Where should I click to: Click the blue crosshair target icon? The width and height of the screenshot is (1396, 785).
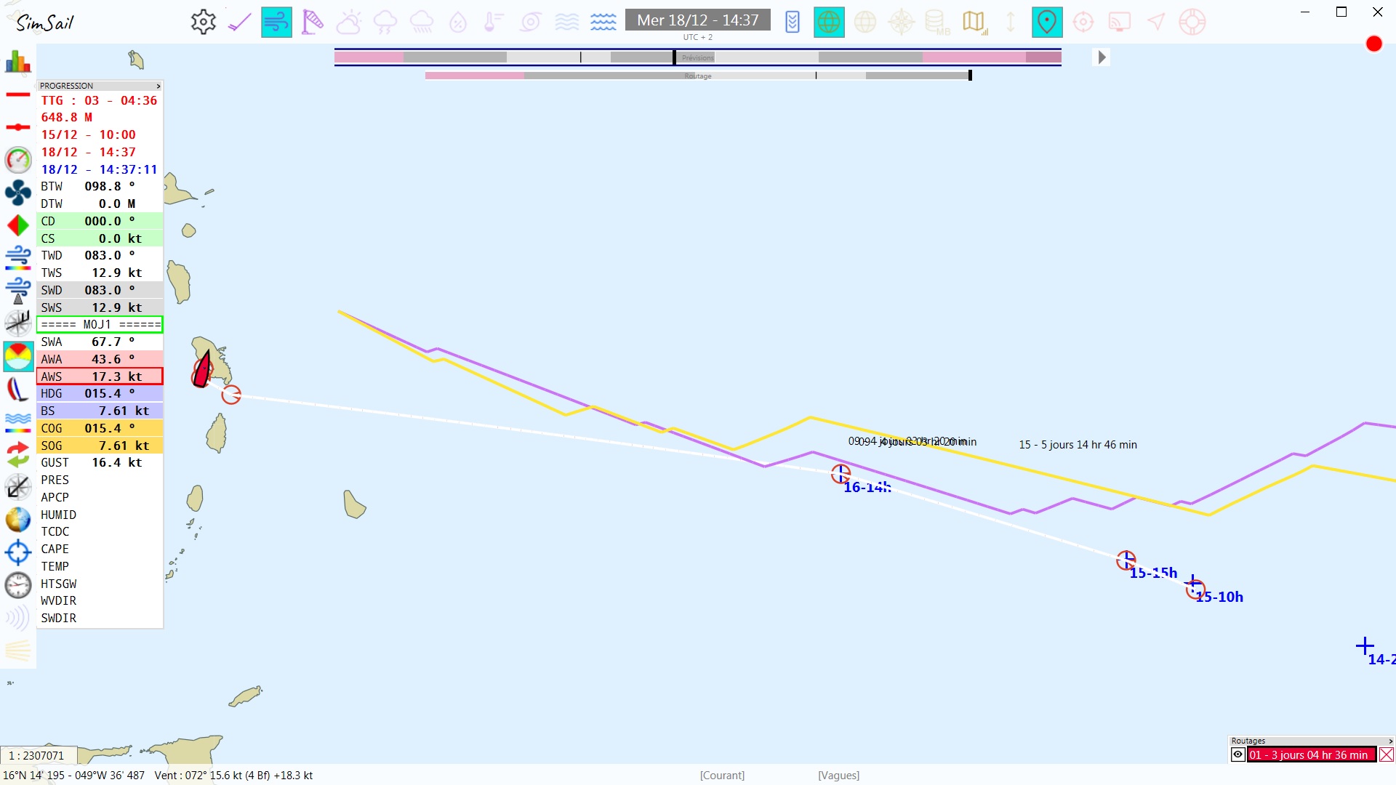coord(18,552)
